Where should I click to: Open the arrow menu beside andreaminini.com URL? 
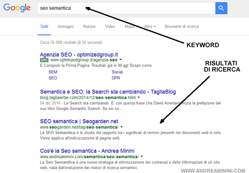(x=142, y=156)
